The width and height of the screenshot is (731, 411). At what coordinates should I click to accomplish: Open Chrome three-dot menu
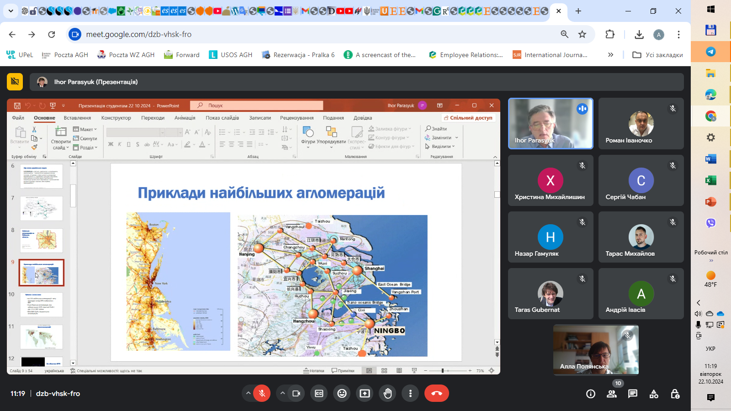[678, 34]
